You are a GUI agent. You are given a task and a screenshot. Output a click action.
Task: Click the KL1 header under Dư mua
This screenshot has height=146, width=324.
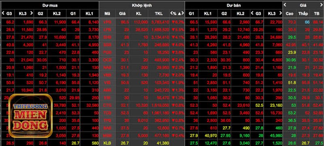(89, 14)
